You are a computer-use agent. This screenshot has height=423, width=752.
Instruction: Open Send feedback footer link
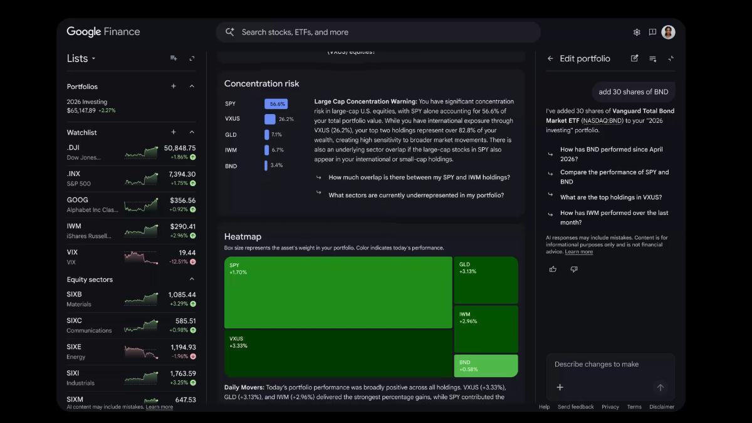pos(575,407)
